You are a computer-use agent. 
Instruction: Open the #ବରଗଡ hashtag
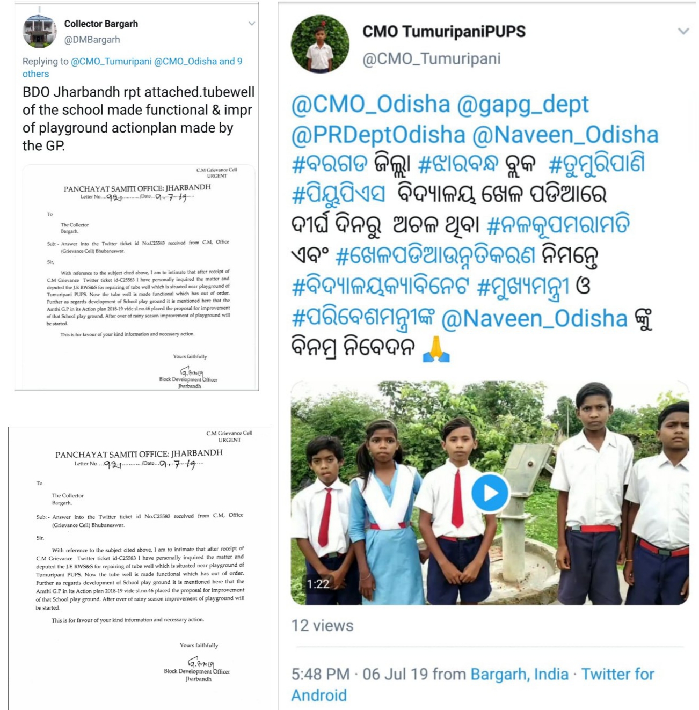pyautogui.click(x=330, y=164)
